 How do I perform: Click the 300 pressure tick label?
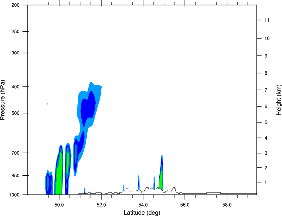(x=15, y=53)
